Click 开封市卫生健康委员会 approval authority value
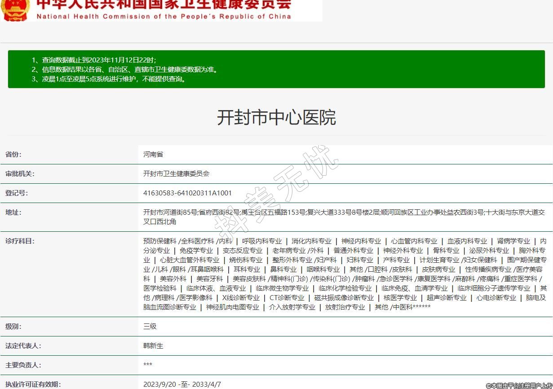Image resolution: width=553 pixels, height=389 pixels. 176,174
